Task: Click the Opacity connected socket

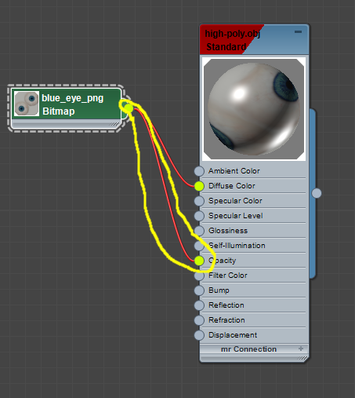Action: (199, 261)
